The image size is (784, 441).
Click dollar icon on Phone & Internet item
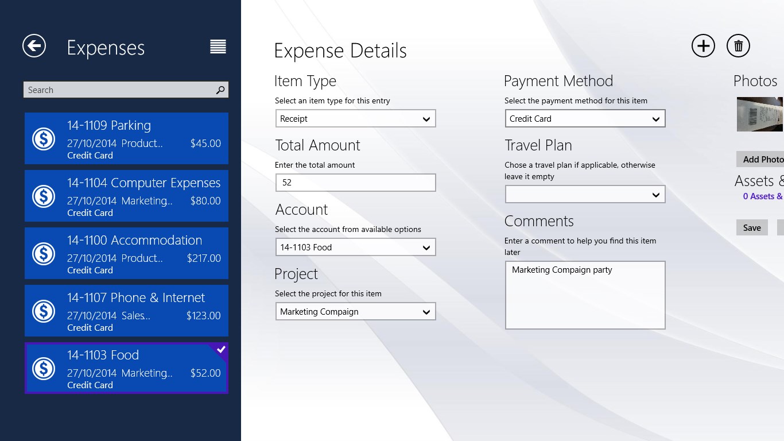point(44,311)
